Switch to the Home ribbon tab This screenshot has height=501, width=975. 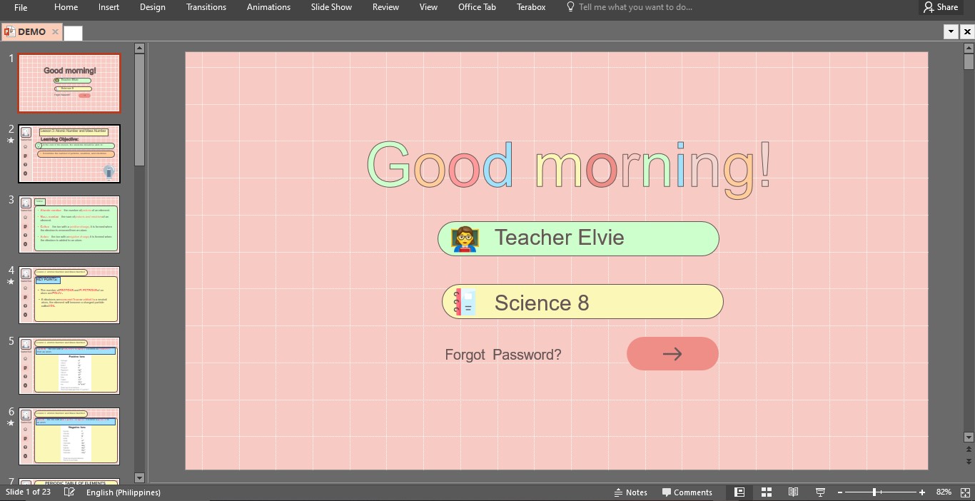coord(66,7)
